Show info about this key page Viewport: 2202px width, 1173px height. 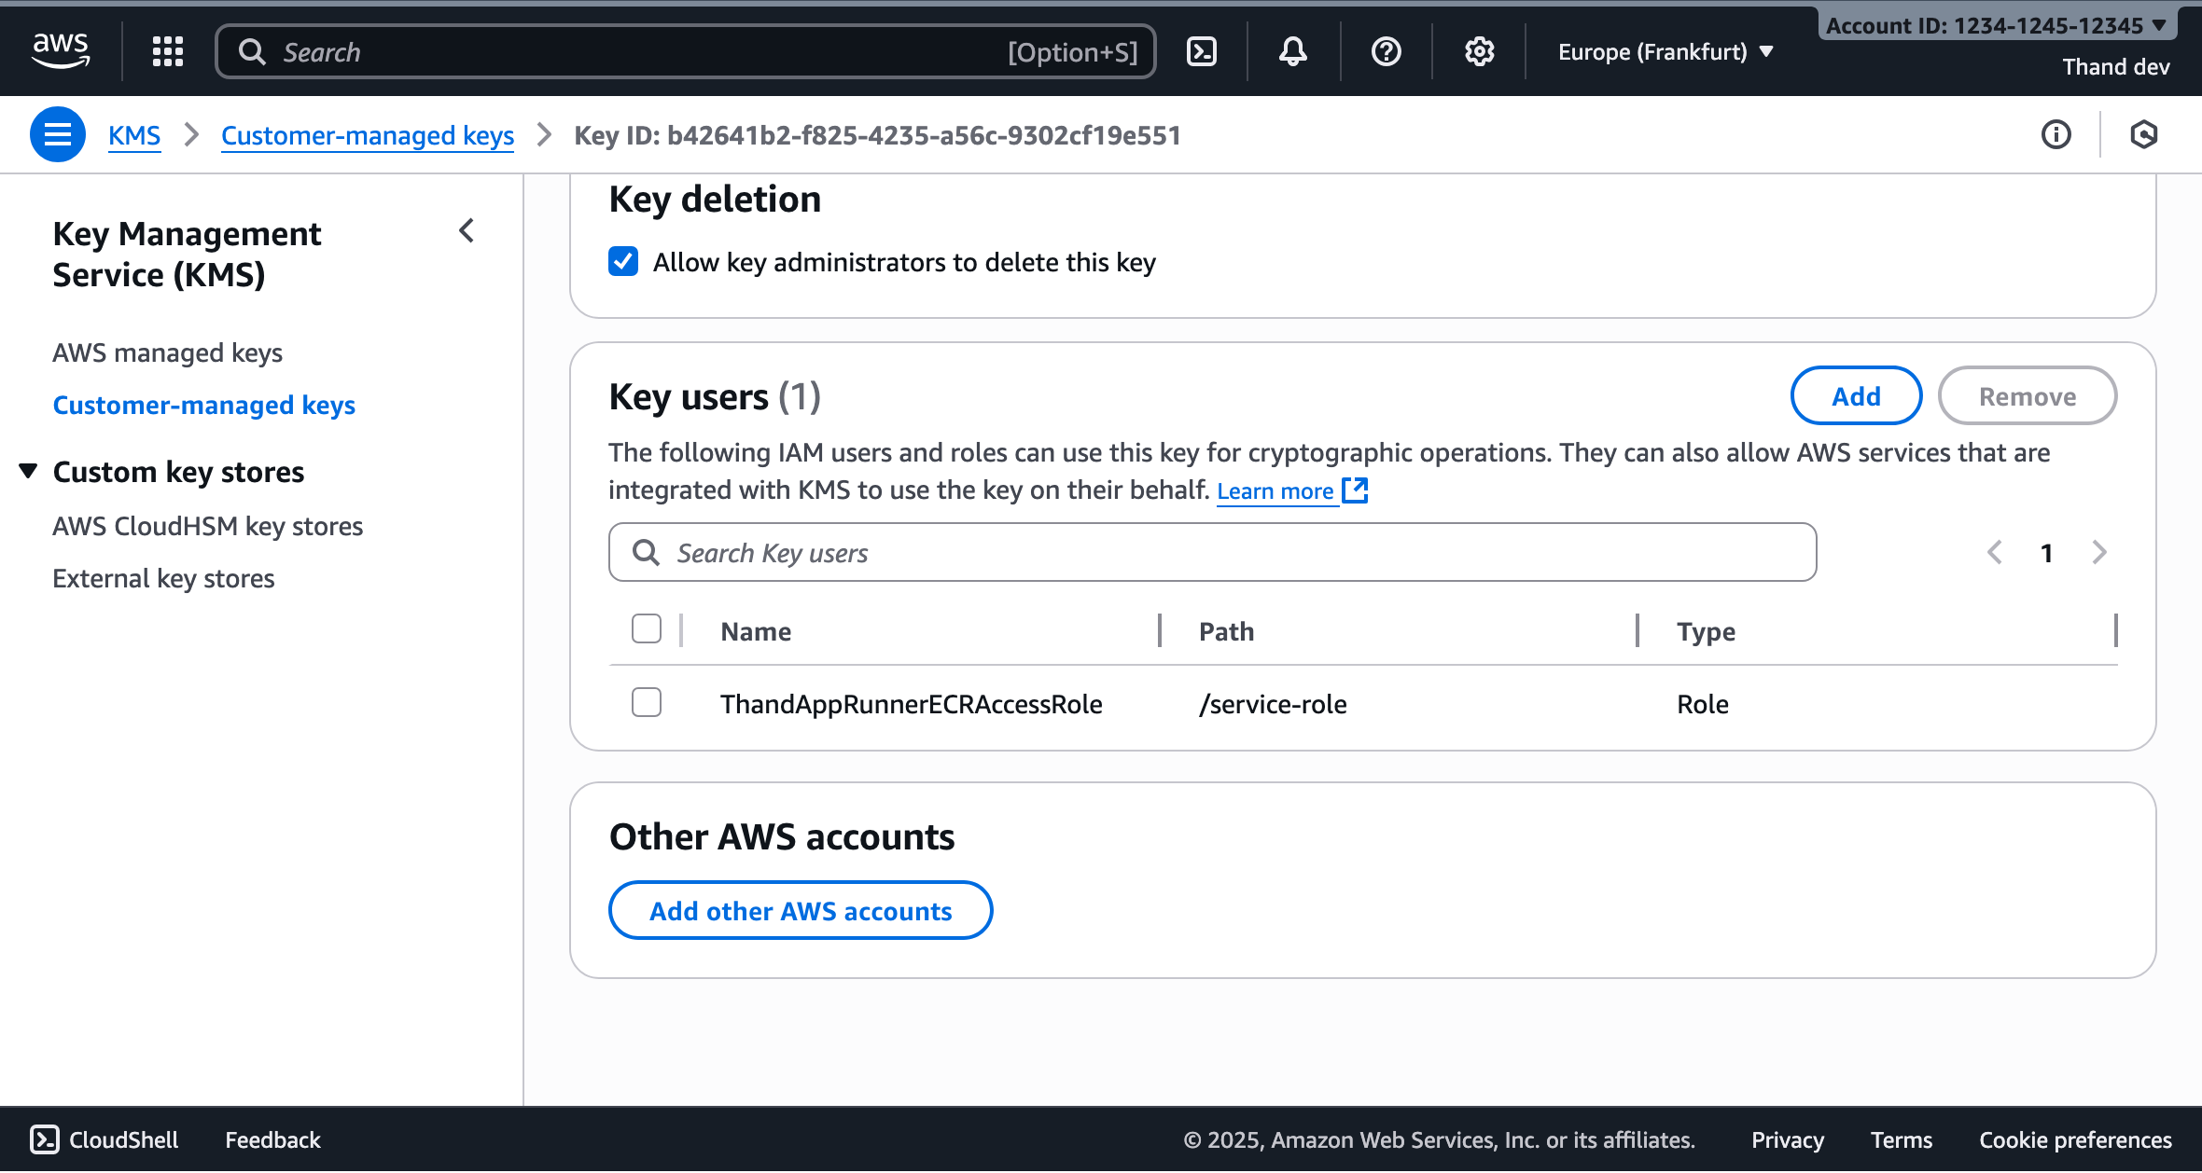click(2056, 134)
